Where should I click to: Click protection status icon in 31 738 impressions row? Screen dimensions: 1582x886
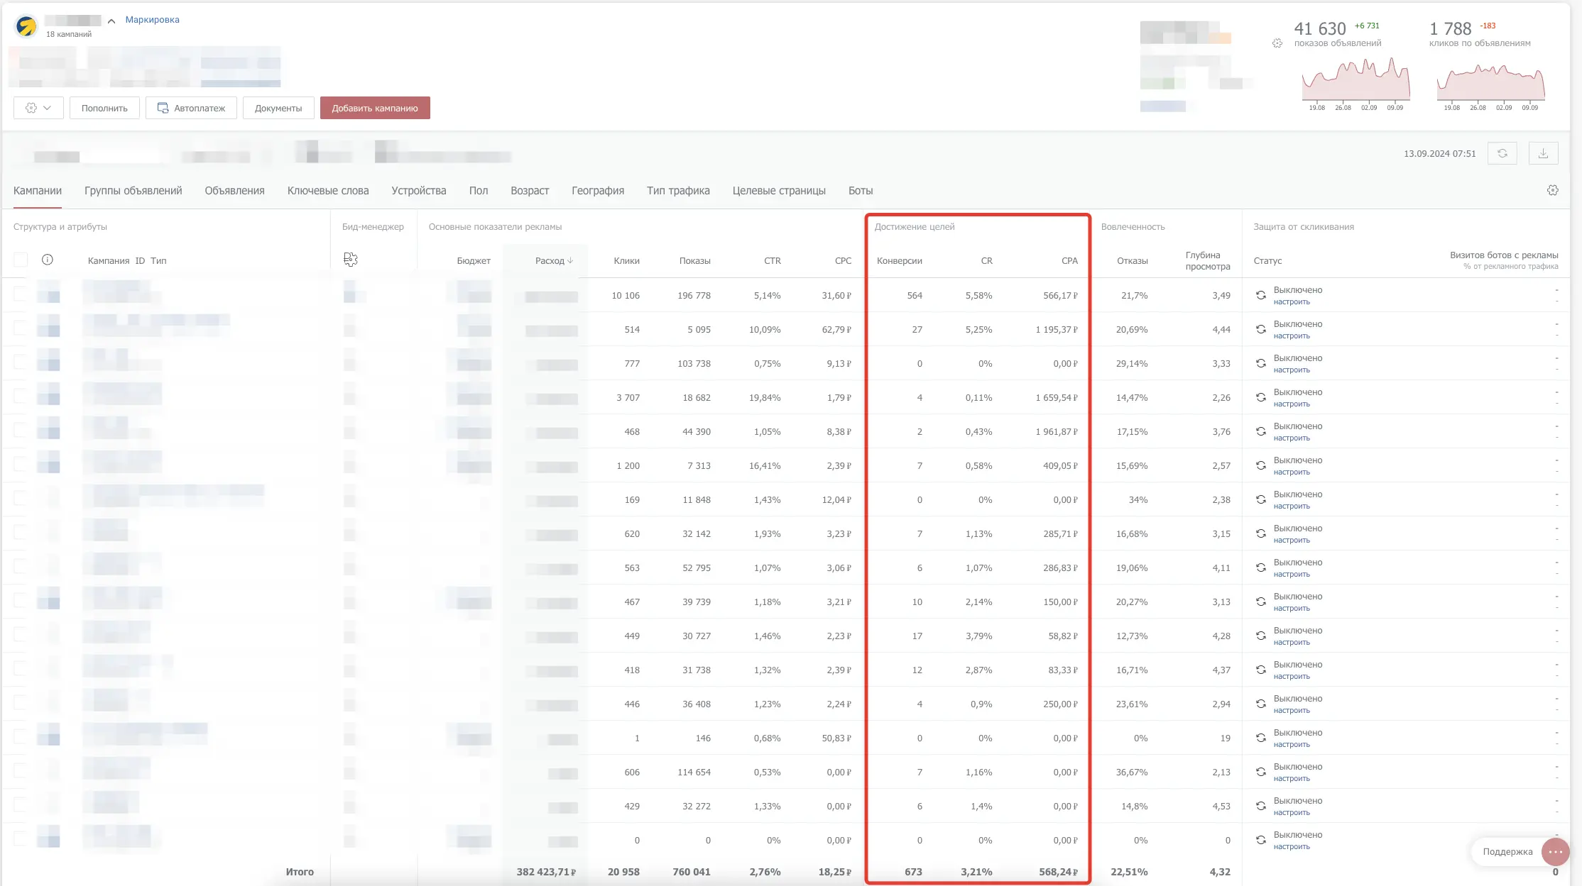click(1261, 670)
